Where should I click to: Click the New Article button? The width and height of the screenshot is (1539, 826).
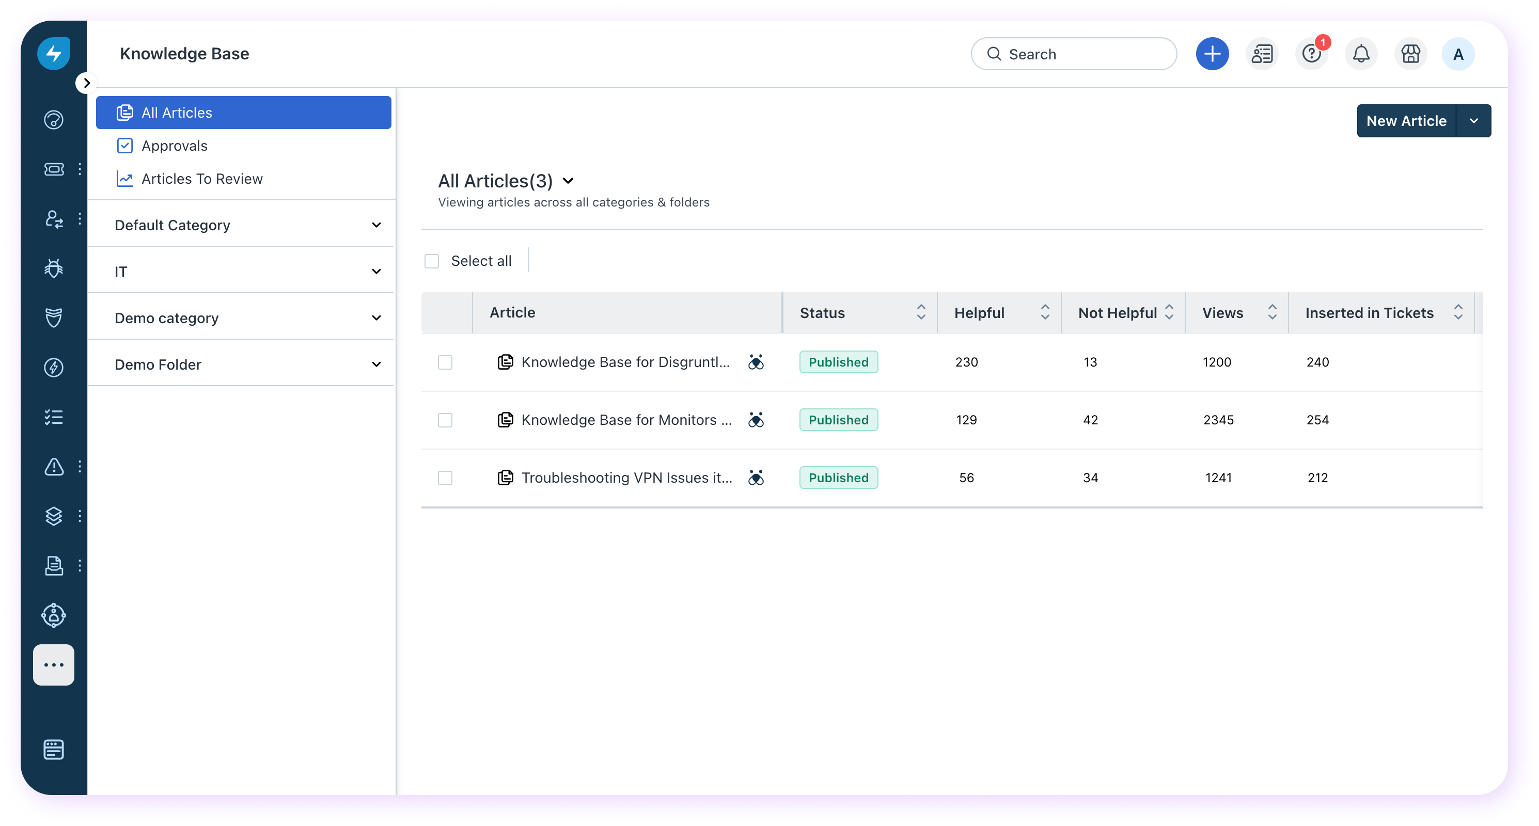(x=1406, y=121)
